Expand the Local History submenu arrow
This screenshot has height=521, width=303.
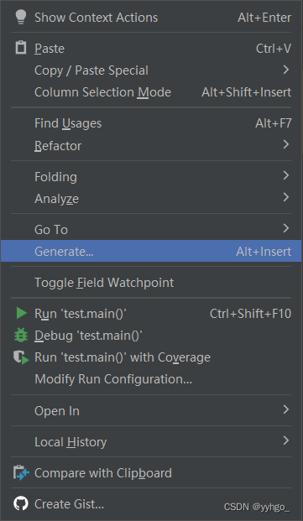point(286,441)
